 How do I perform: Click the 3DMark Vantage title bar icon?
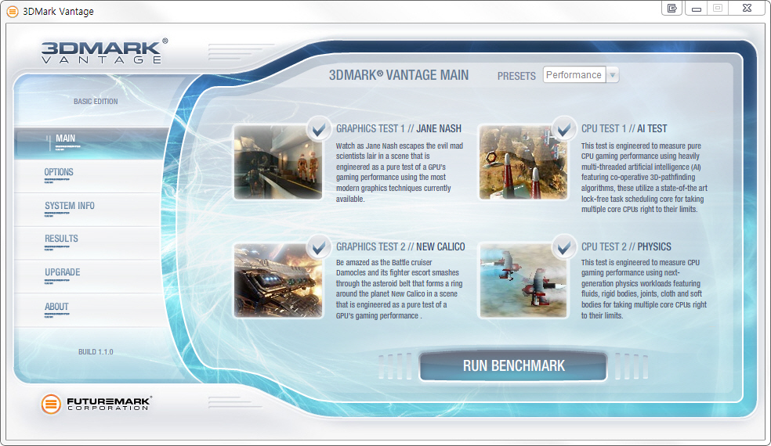tap(12, 11)
